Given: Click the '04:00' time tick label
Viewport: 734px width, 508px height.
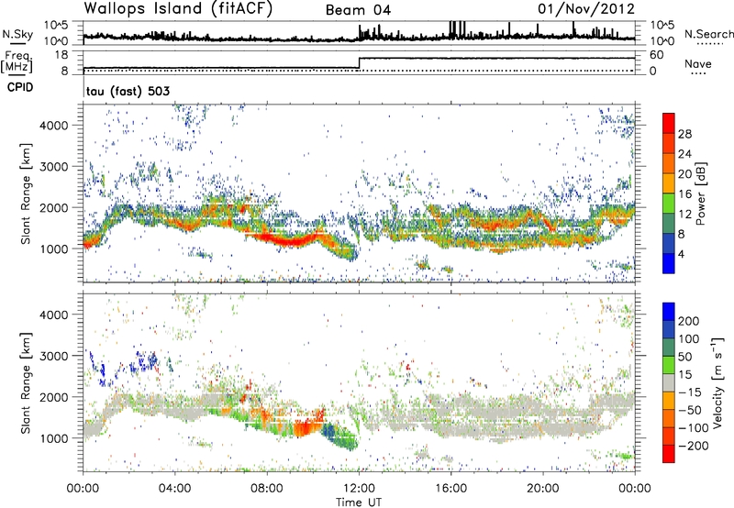Looking at the screenshot, I should coord(174,489).
